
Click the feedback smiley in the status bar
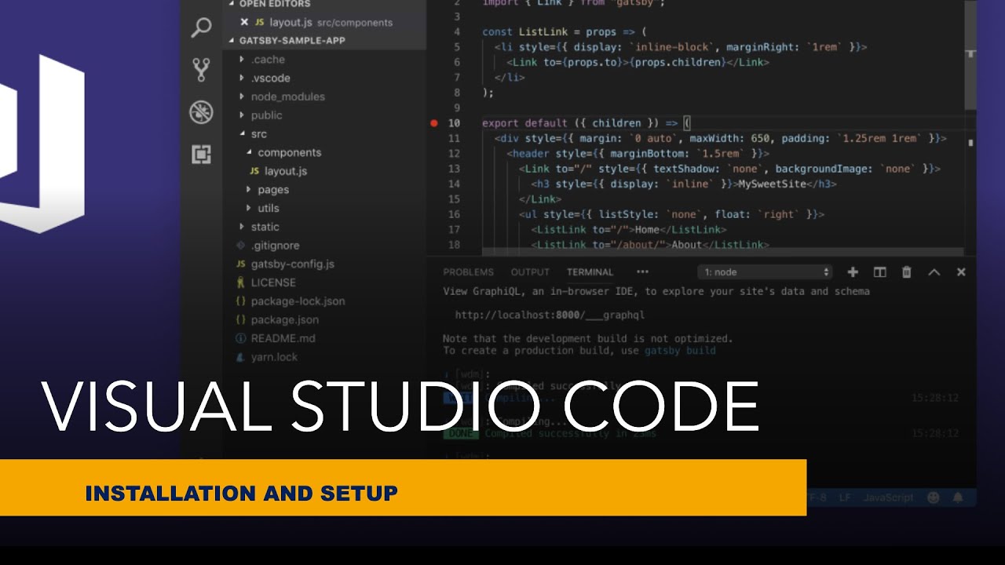click(x=933, y=498)
